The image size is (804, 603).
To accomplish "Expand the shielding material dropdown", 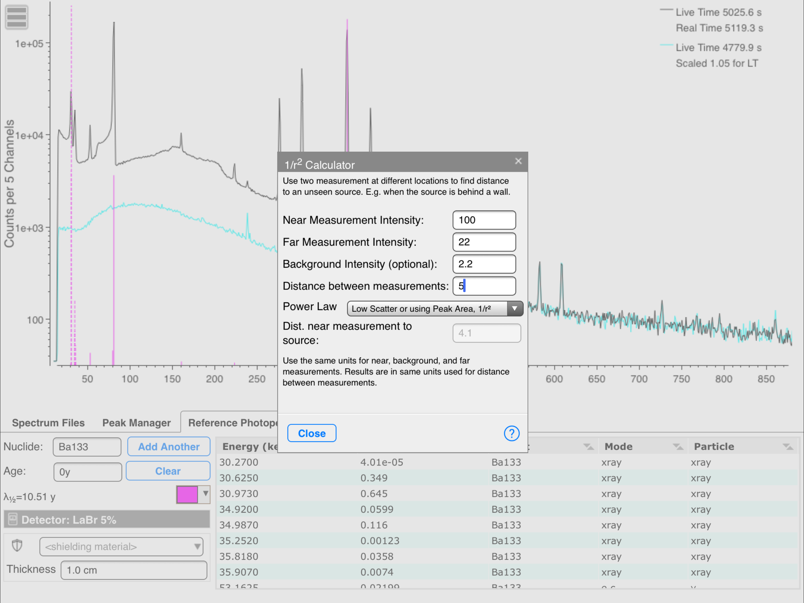I will (121, 546).
